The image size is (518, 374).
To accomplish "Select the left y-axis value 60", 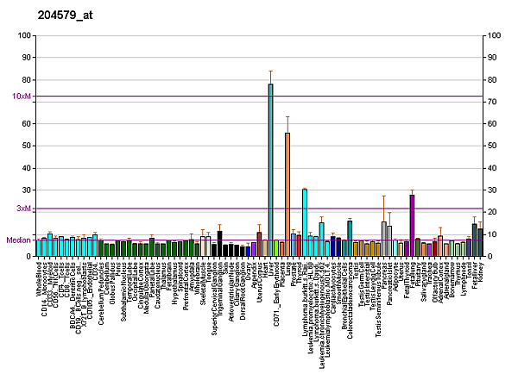I will [27, 124].
